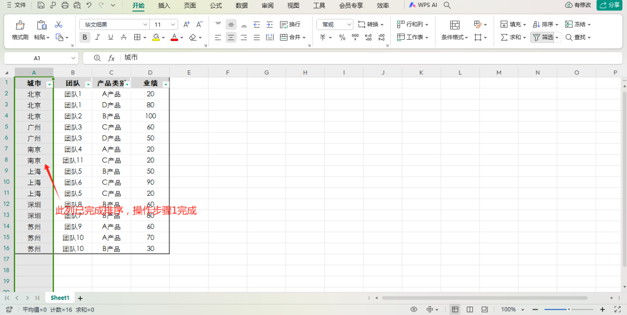Click the Cut scissors icon

59,24
